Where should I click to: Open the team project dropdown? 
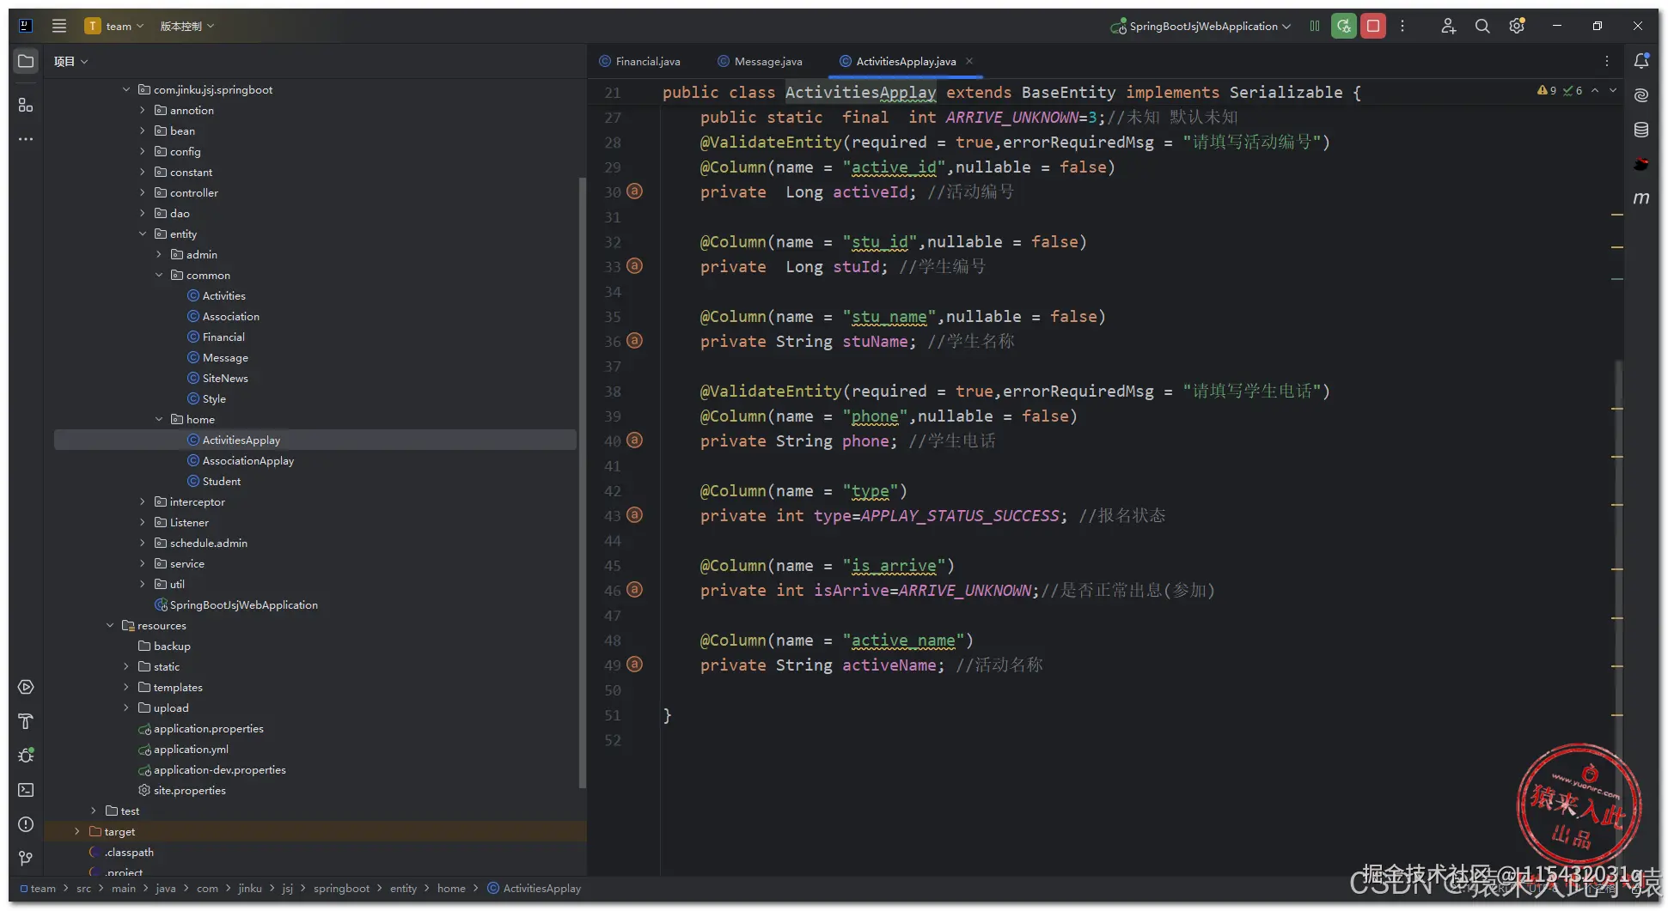(x=114, y=26)
